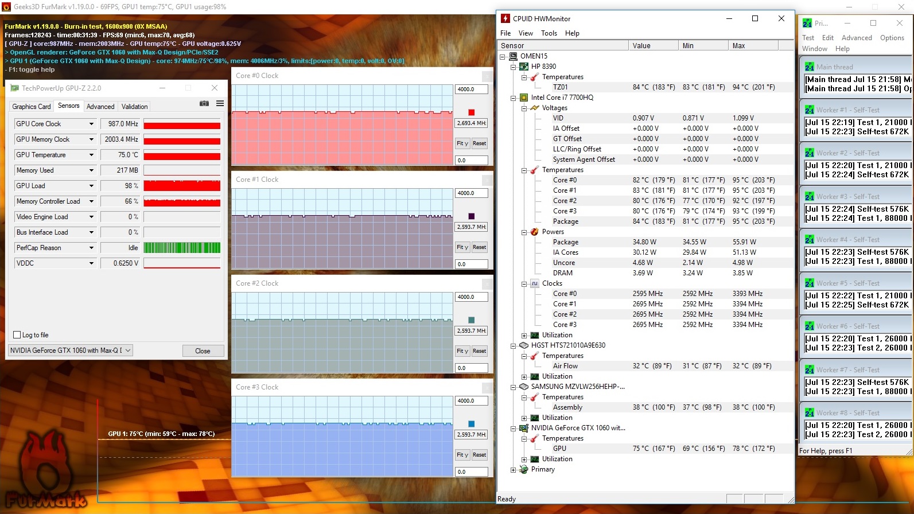Click the SAMSUNG SSD drive icon
The image size is (914, 514).
(524, 387)
